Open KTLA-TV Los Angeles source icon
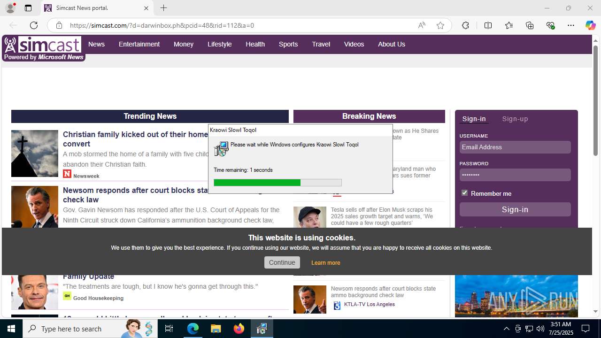Image resolution: width=601 pixels, height=338 pixels. pos(337,306)
